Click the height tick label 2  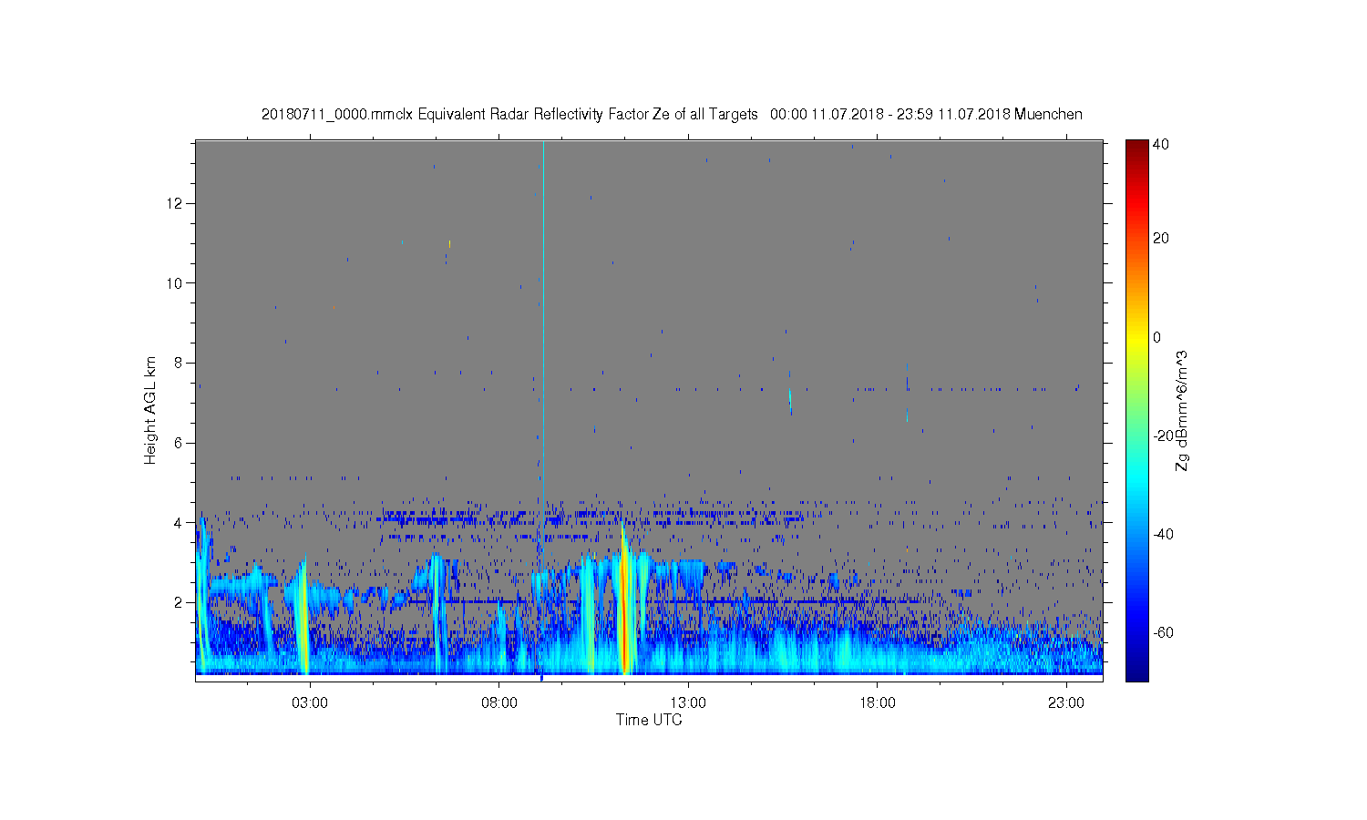coord(180,602)
